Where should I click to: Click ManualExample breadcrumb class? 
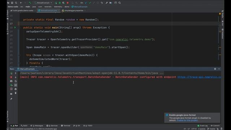coord(79,7)
